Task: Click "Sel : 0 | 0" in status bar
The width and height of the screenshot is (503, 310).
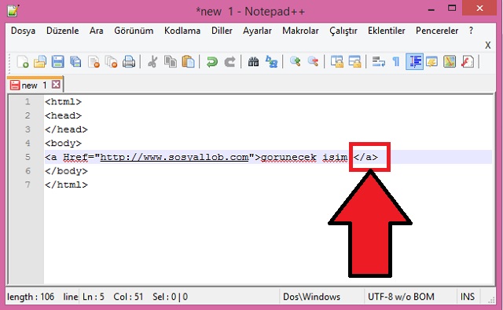Action: (x=171, y=297)
